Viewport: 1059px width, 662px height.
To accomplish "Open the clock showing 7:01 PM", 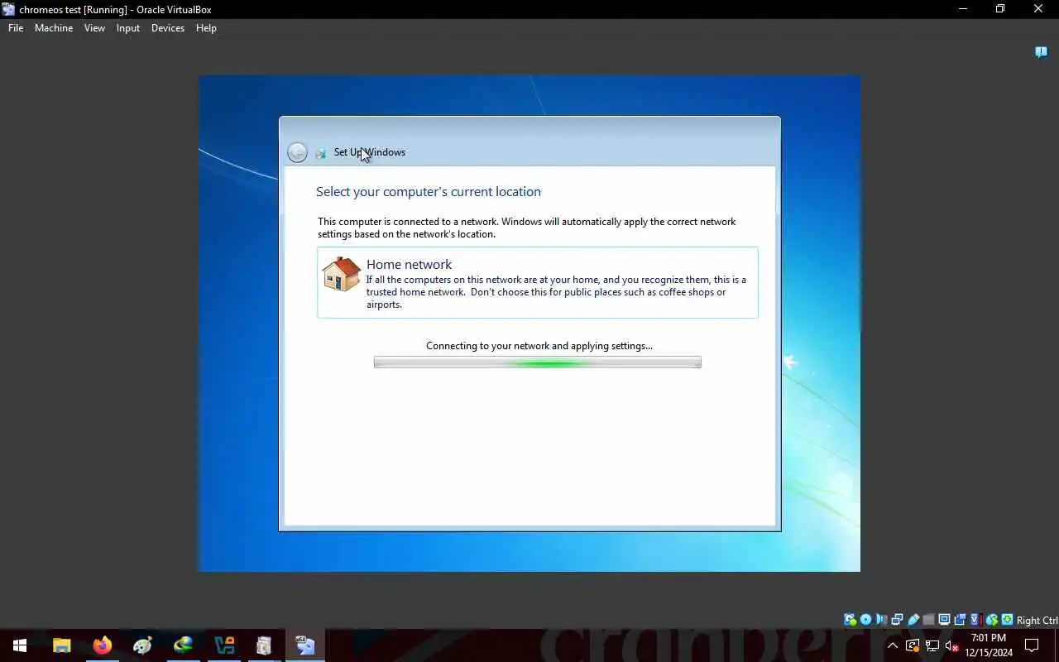I will pyautogui.click(x=989, y=645).
